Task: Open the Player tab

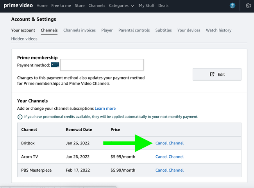Action: [x=107, y=30]
